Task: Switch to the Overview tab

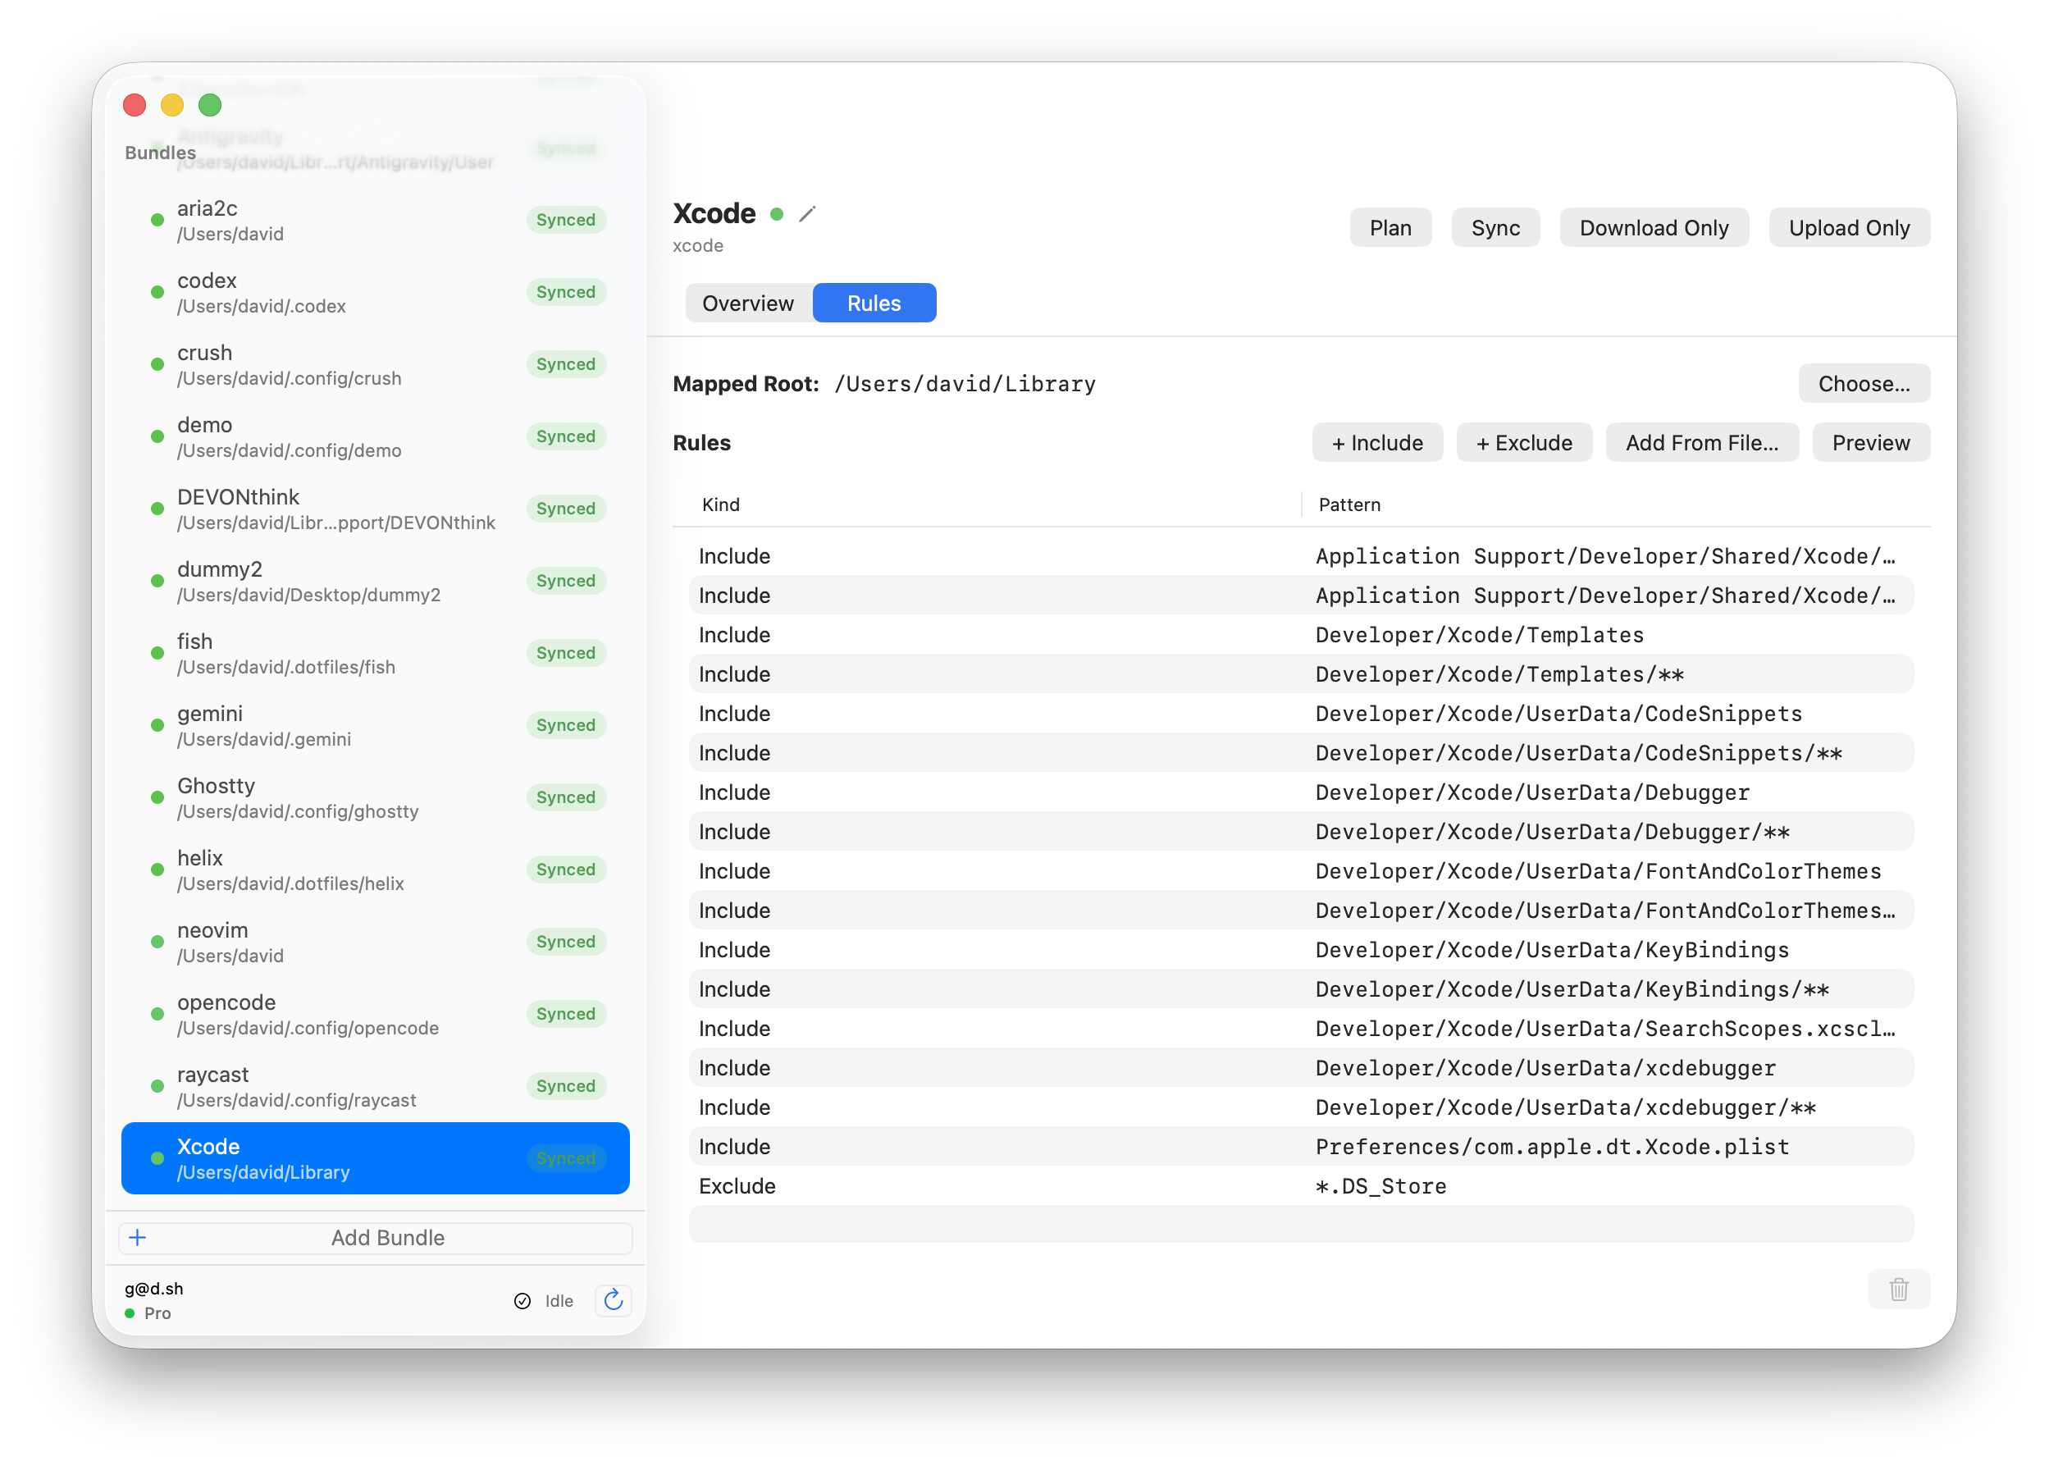Action: 748,303
